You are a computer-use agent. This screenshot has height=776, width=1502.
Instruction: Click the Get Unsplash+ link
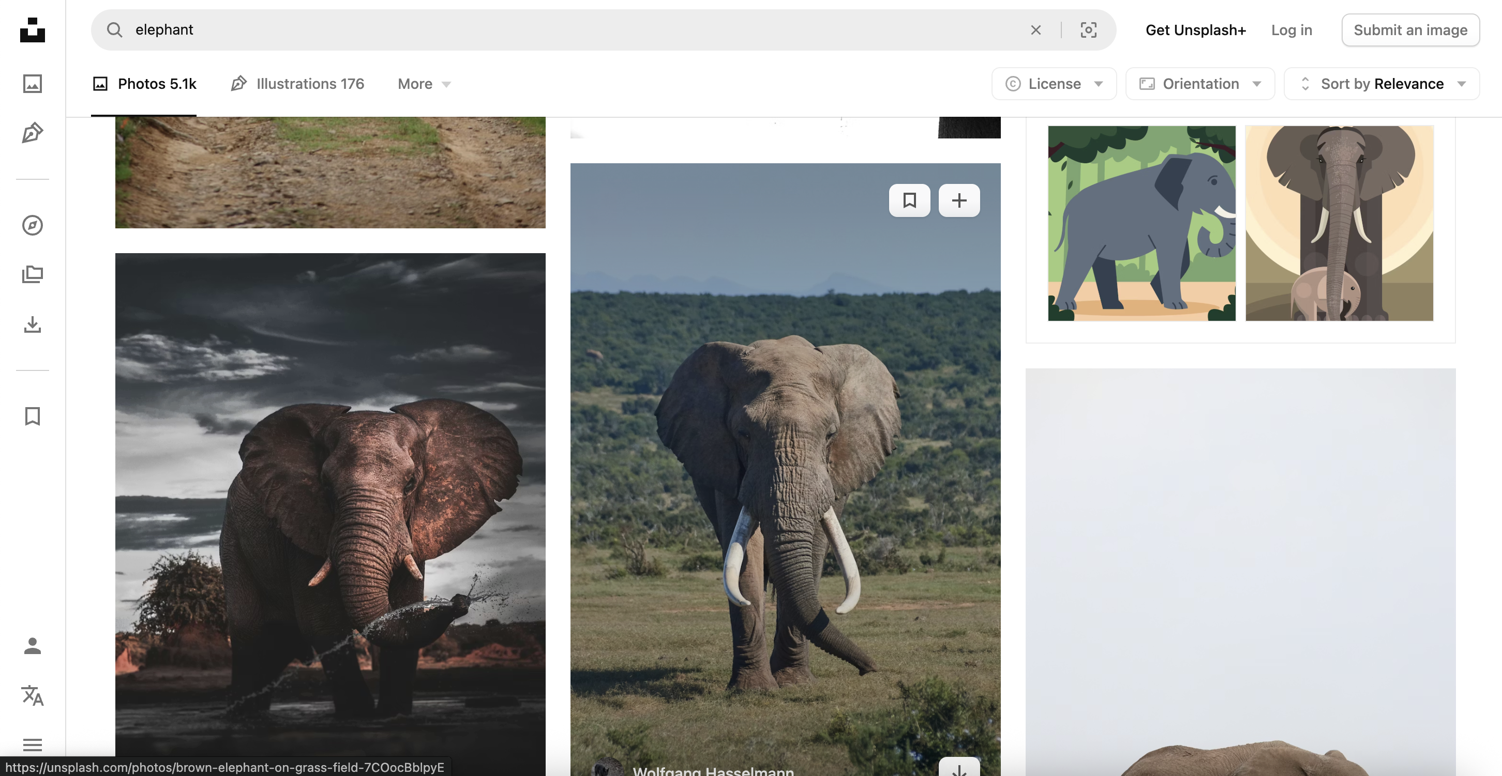pyautogui.click(x=1195, y=30)
